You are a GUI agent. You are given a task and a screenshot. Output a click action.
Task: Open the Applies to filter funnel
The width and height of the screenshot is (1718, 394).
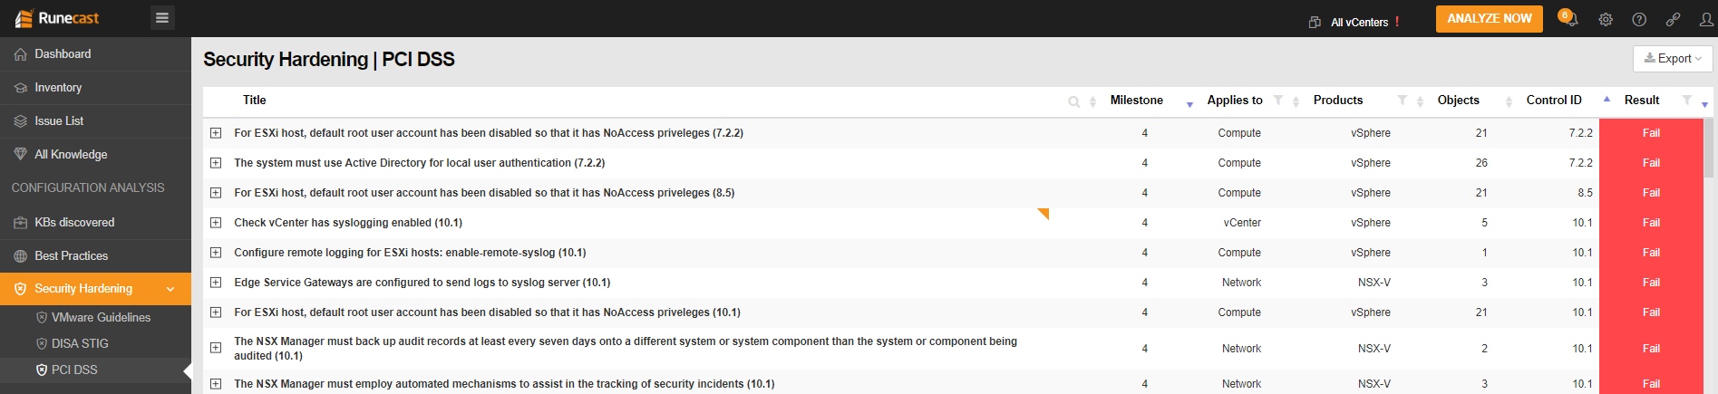(x=1278, y=100)
